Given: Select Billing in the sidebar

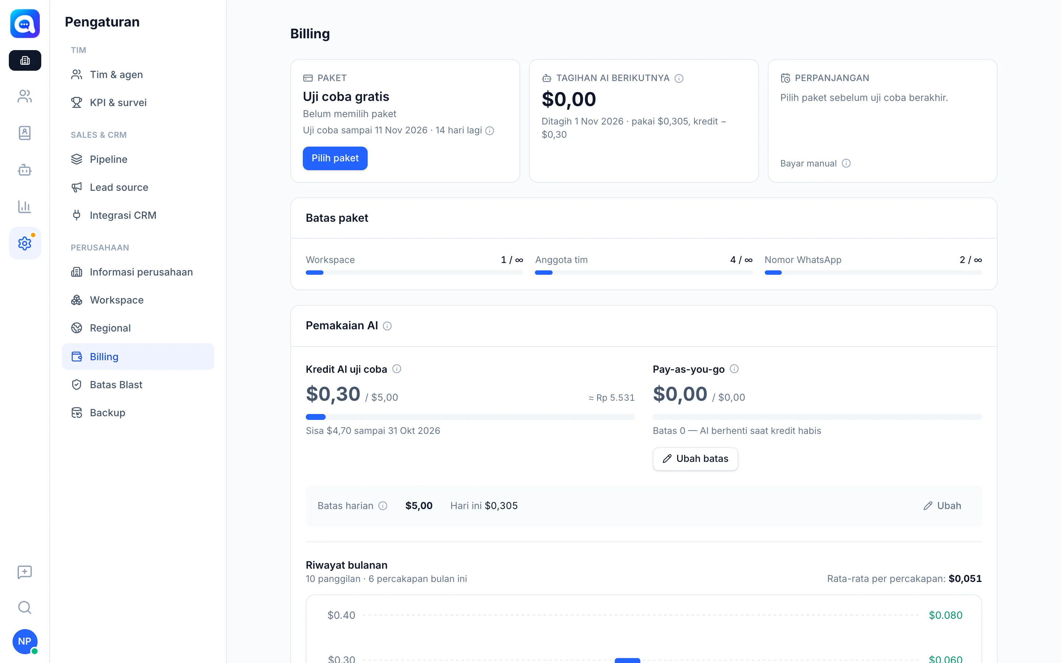Looking at the screenshot, I should coord(138,357).
